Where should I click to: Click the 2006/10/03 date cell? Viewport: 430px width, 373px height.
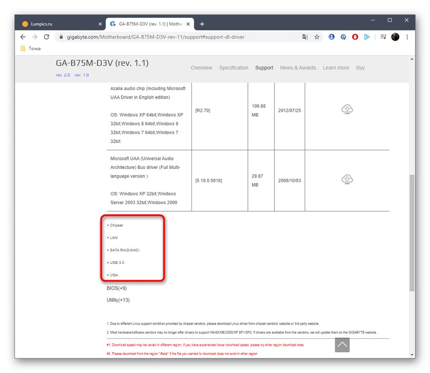coord(289,181)
